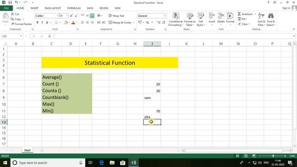297x167 pixels.
Task: Open the General number format dropdown
Action: 164,16
